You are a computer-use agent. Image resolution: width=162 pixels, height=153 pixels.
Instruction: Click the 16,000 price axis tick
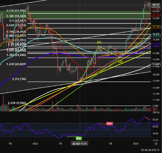pos(156,81)
